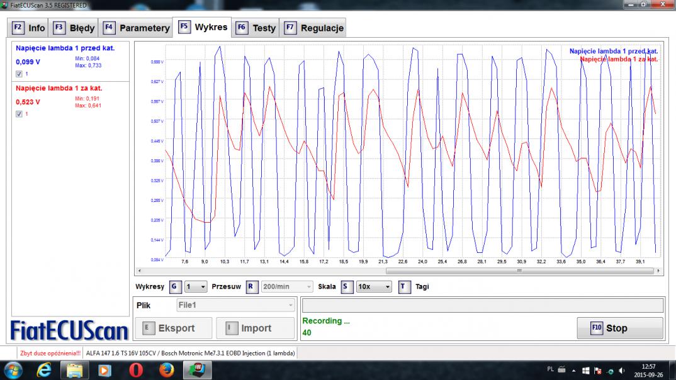Screen dimensions: 676x380
Task: Click the network tray icon
Action: (x=610, y=371)
